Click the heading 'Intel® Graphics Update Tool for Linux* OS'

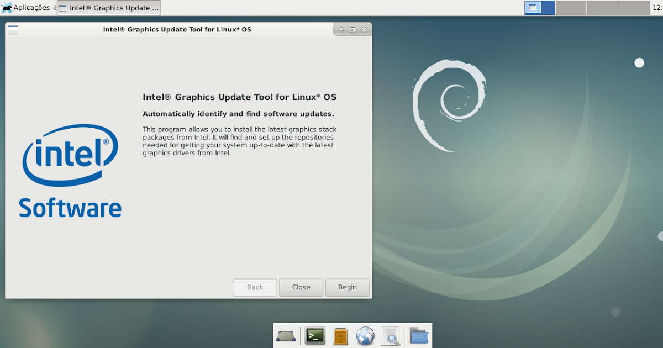(239, 97)
